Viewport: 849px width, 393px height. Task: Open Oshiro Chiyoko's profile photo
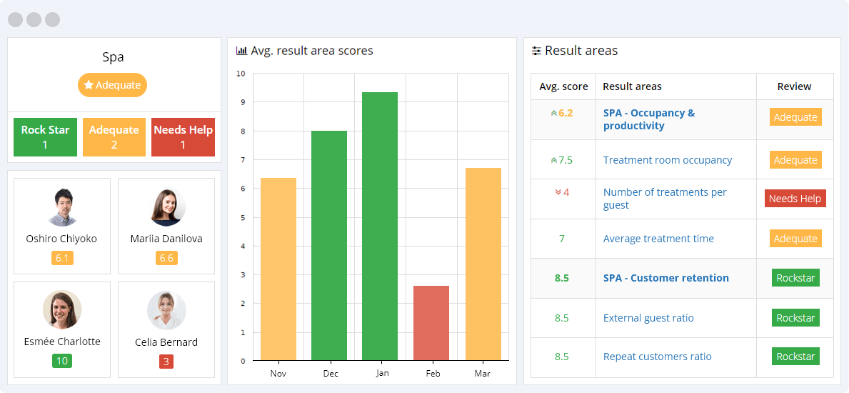pos(61,207)
